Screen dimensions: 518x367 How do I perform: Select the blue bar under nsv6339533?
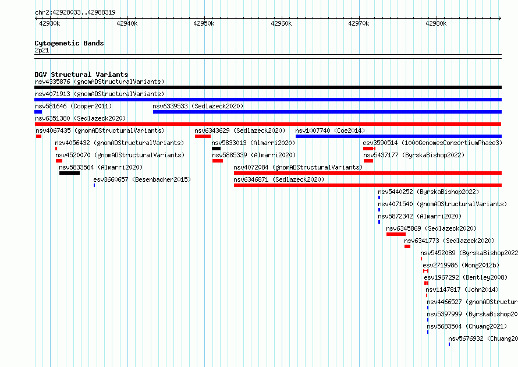[x=327, y=112]
